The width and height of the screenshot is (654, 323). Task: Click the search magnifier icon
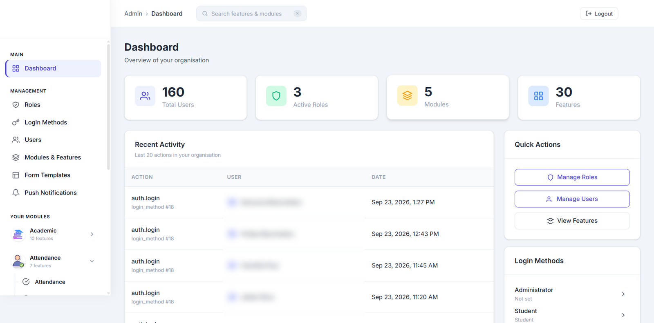(x=205, y=13)
